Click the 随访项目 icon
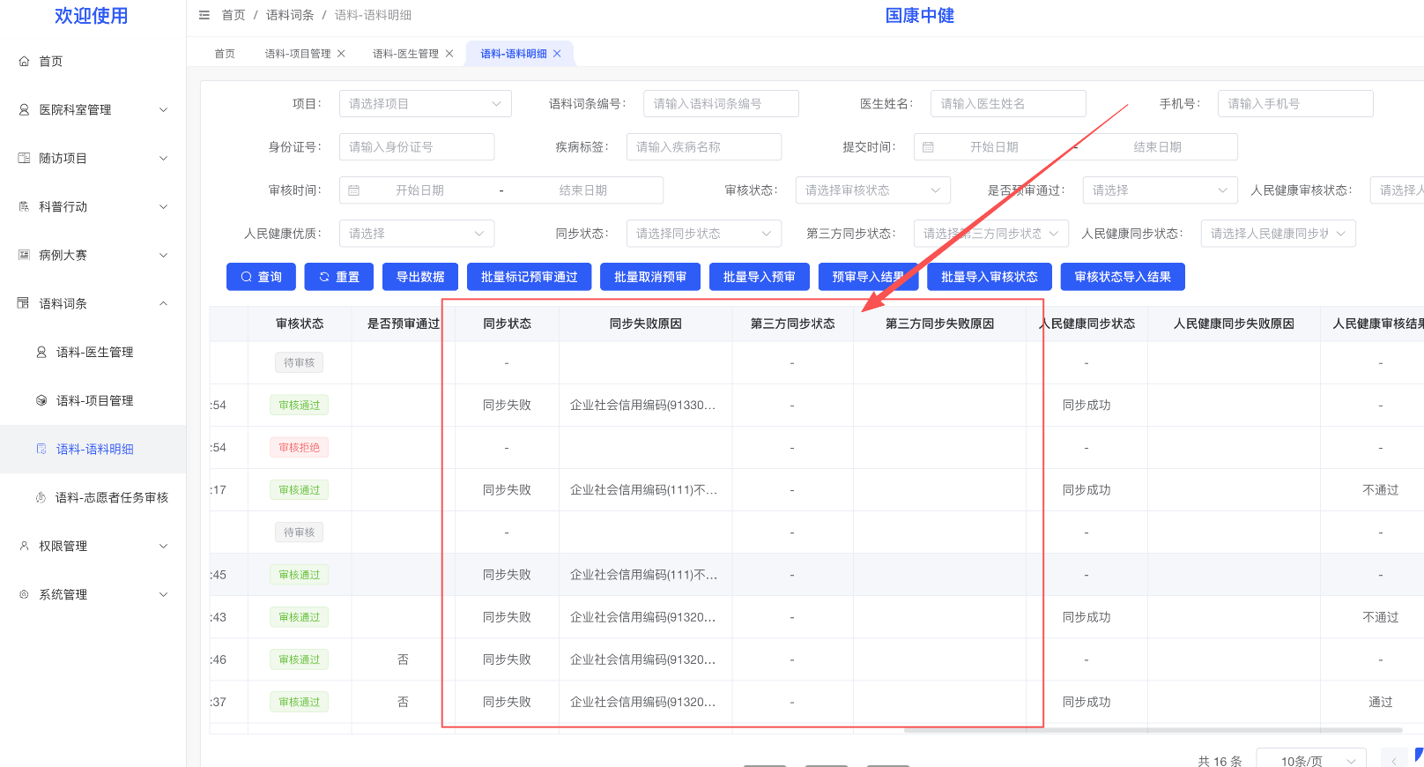Image resolution: width=1424 pixels, height=767 pixels. (24, 158)
